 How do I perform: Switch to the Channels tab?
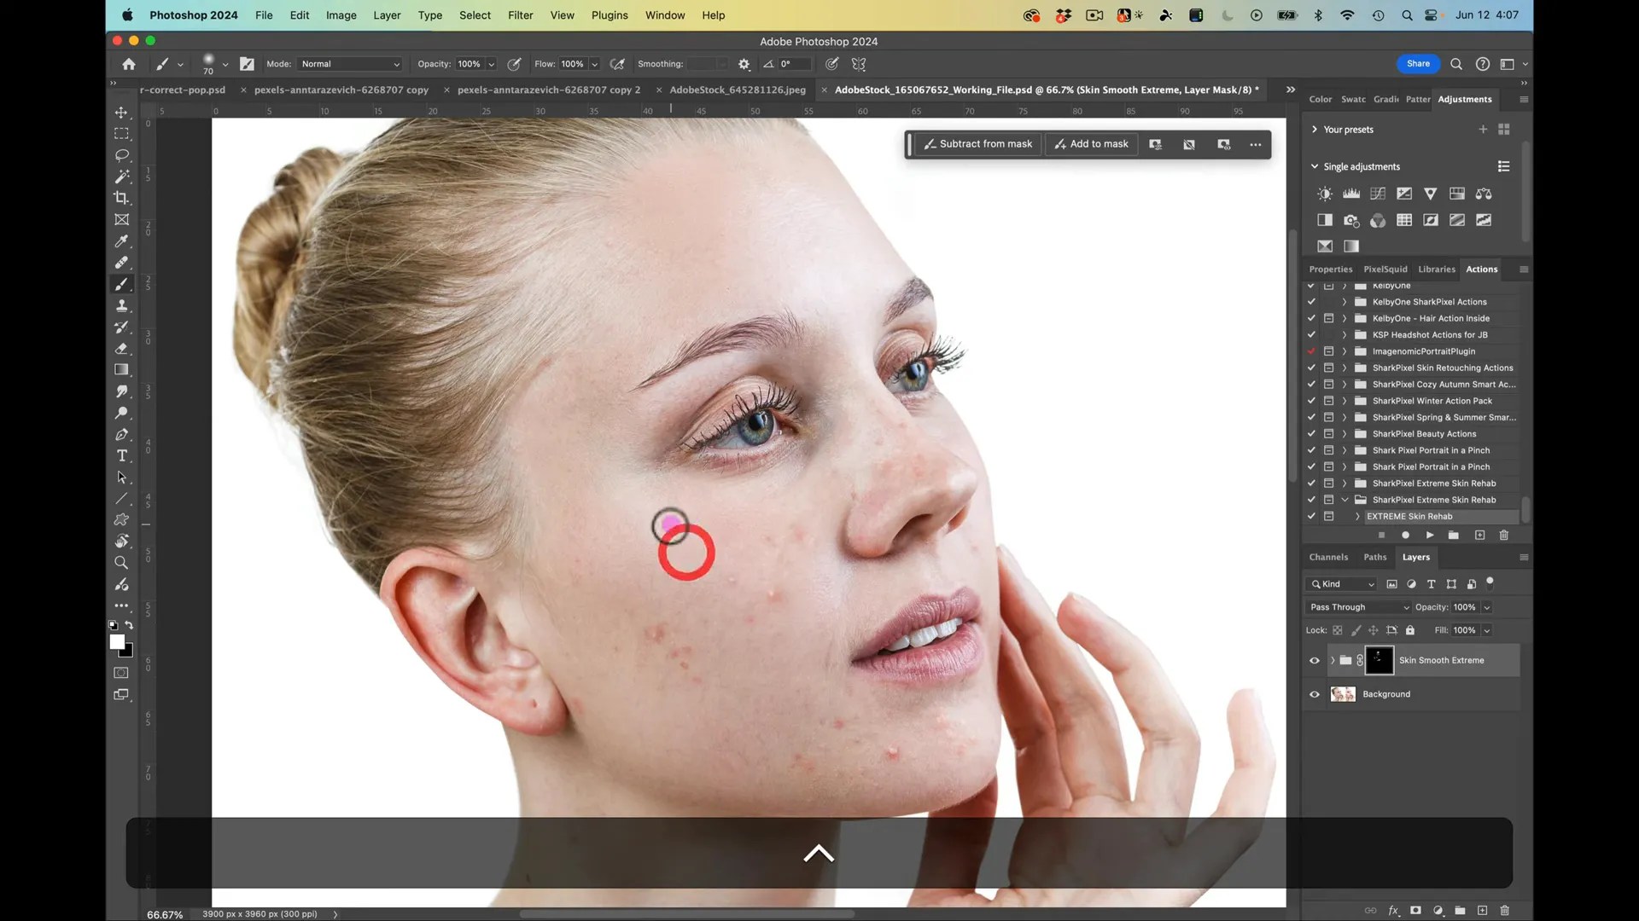(1328, 557)
